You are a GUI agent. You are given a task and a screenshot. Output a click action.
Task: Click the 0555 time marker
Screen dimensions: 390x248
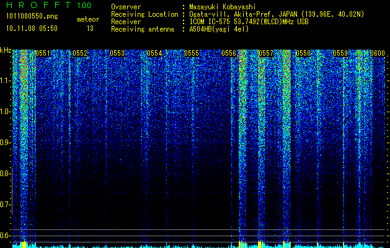[x=192, y=53]
